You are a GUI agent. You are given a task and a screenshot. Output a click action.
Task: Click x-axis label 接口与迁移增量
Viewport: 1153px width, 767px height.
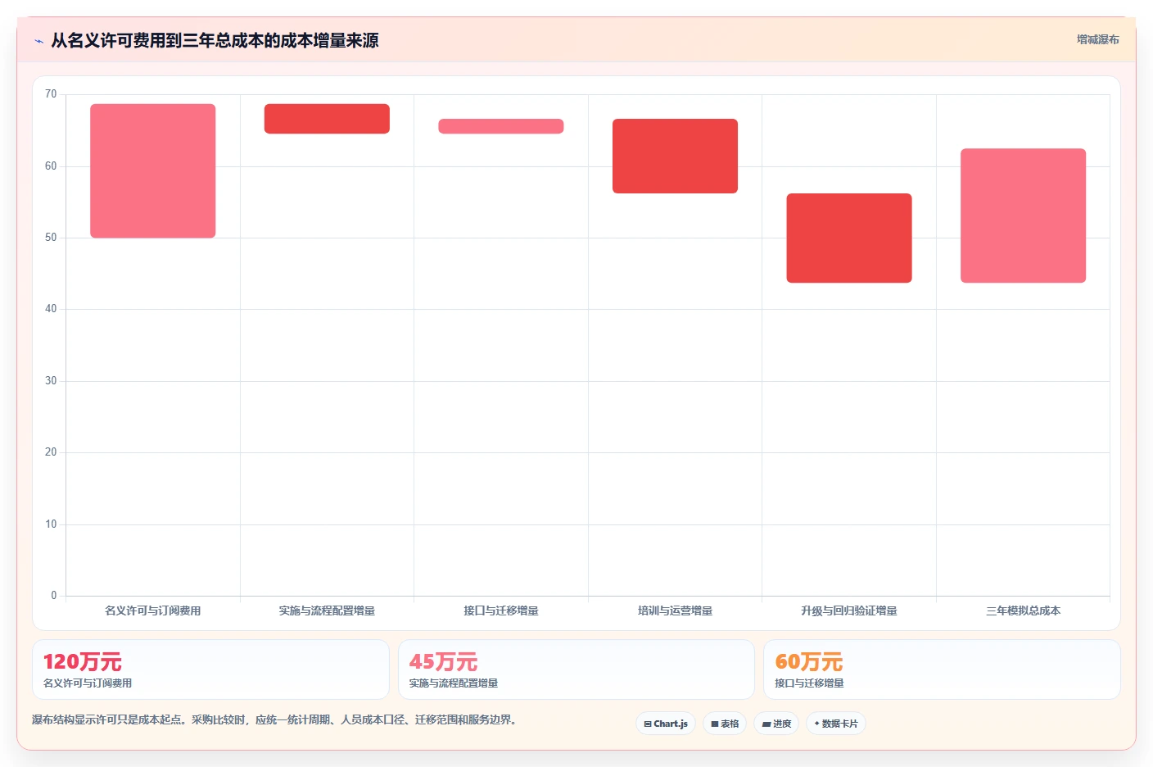(x=501, y=610)
